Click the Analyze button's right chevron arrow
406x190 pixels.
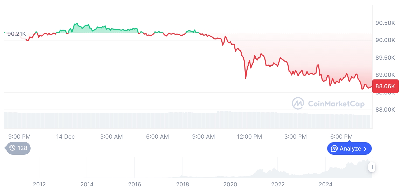365,149
